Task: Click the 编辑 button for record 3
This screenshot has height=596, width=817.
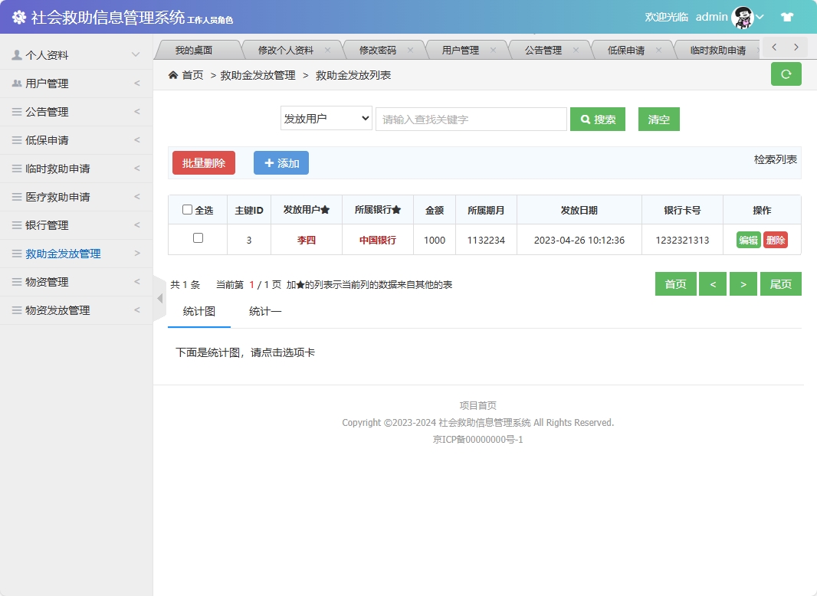Action: point(746,239)
